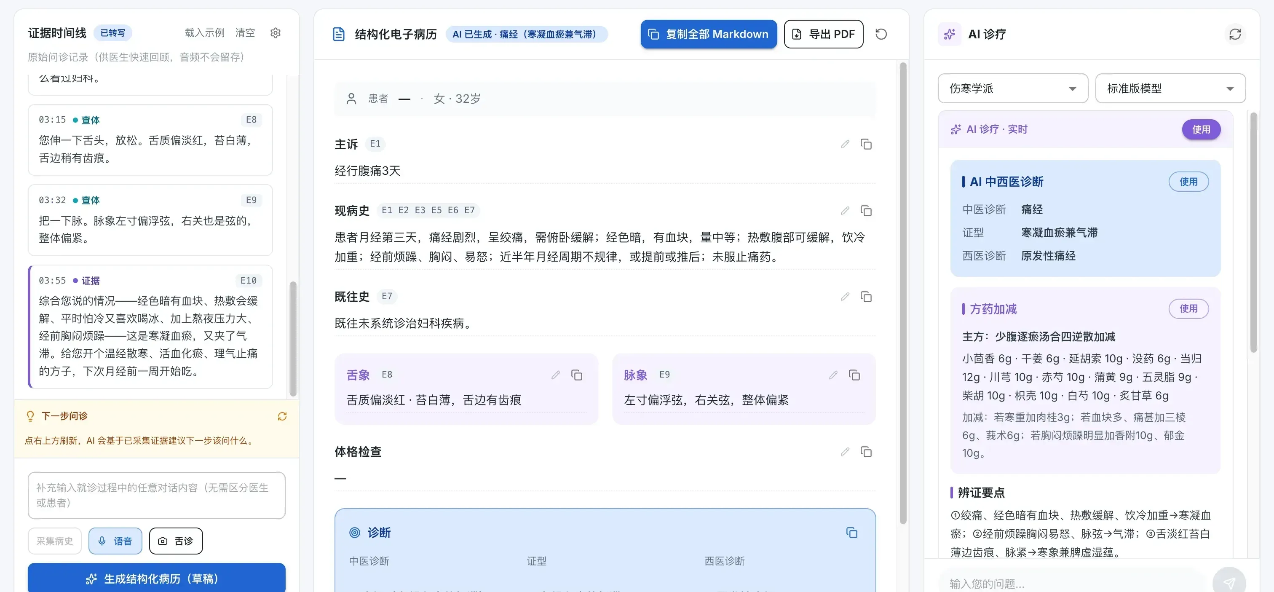
Task: Click the 经行腹痛3天 chief complaint text
Action: pos(367,171)
